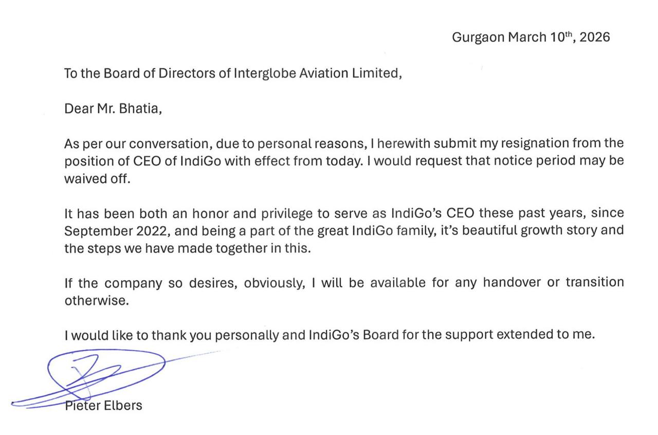Click the printed name Pieter Elbers
This screenshot has width=658, height=435.
(x=103, y=405)
